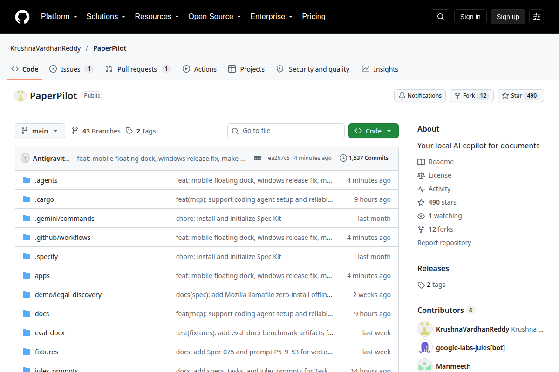Click the latest commit author avatar
559x372 pixels.
click(x=26, y=158)
